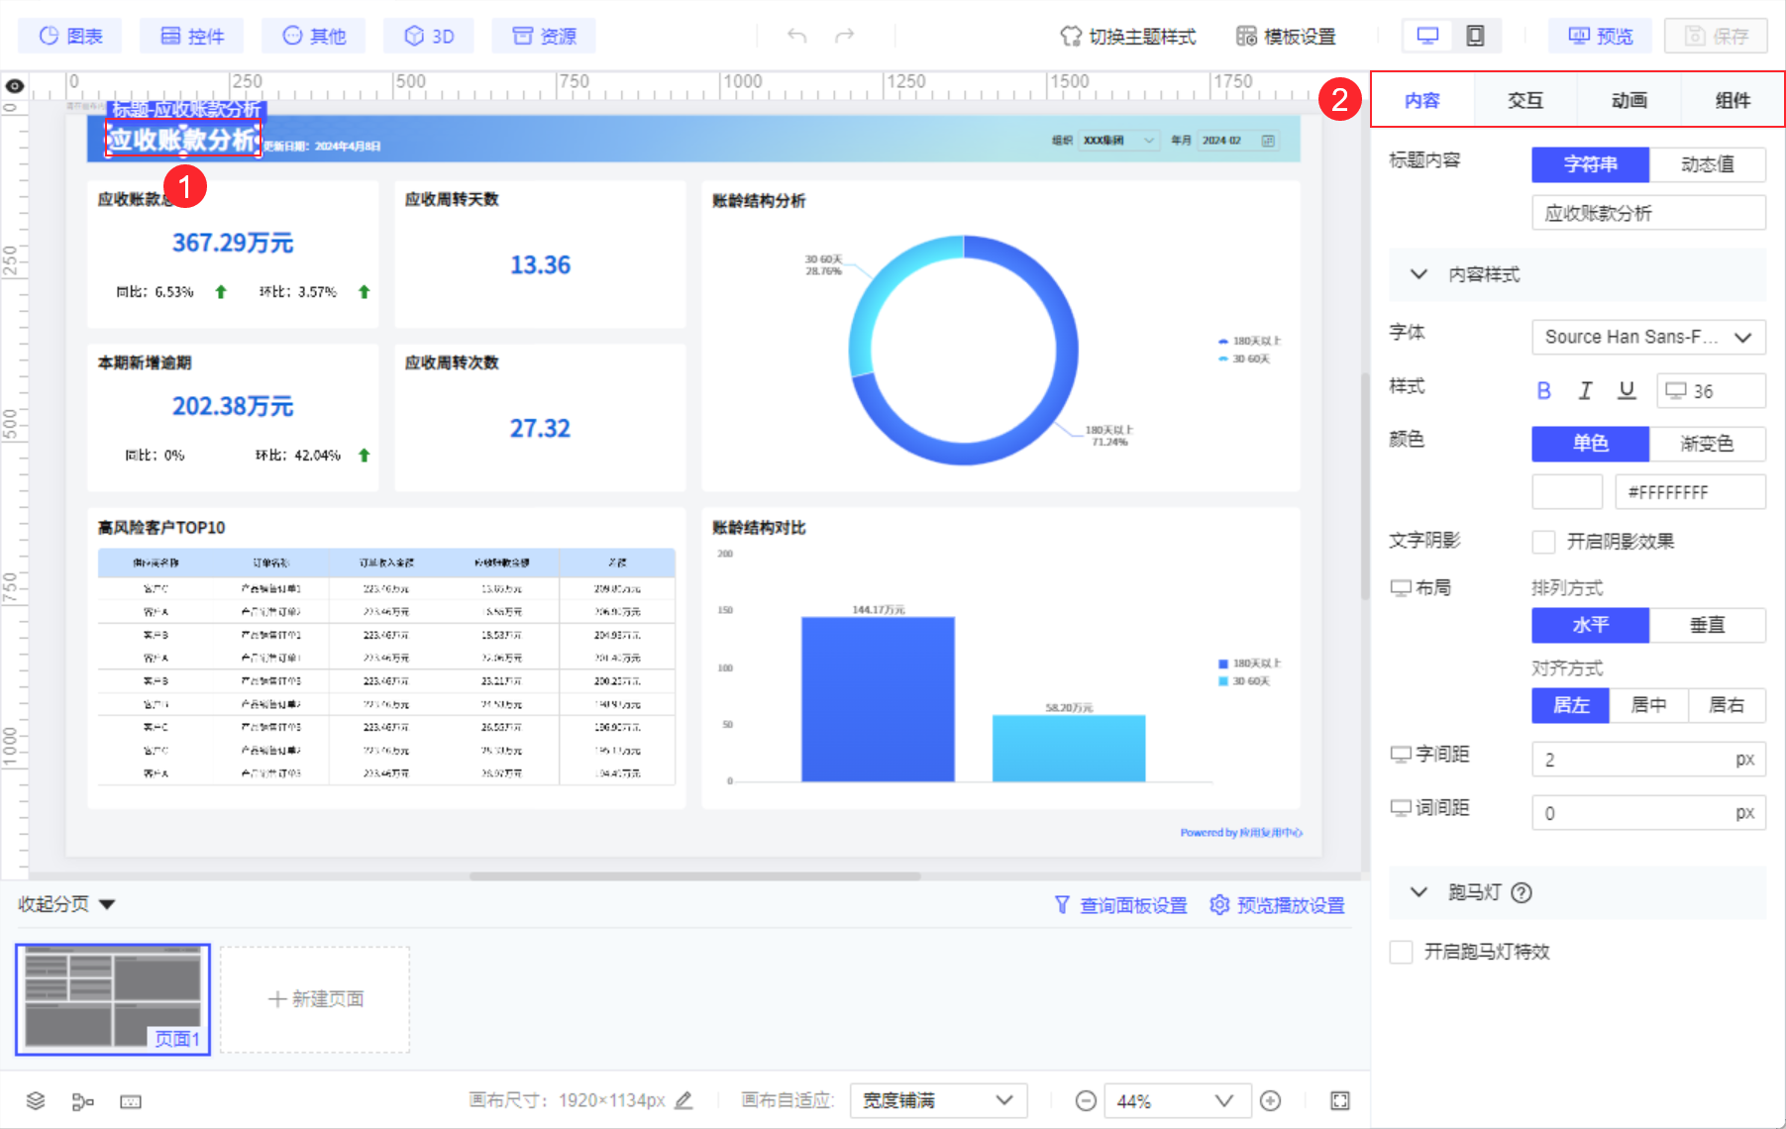Open 查询面板设置 query panel settings

tap(1120, 905)
